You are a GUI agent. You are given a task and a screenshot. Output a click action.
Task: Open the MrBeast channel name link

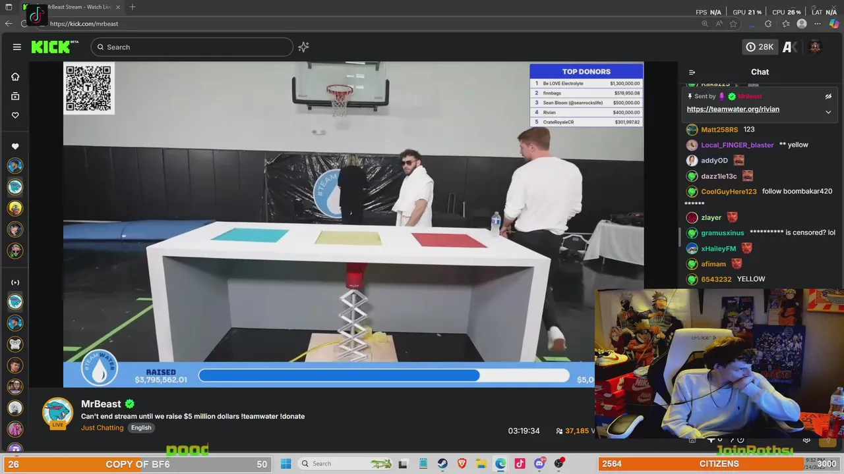click(x=101, y=404)
